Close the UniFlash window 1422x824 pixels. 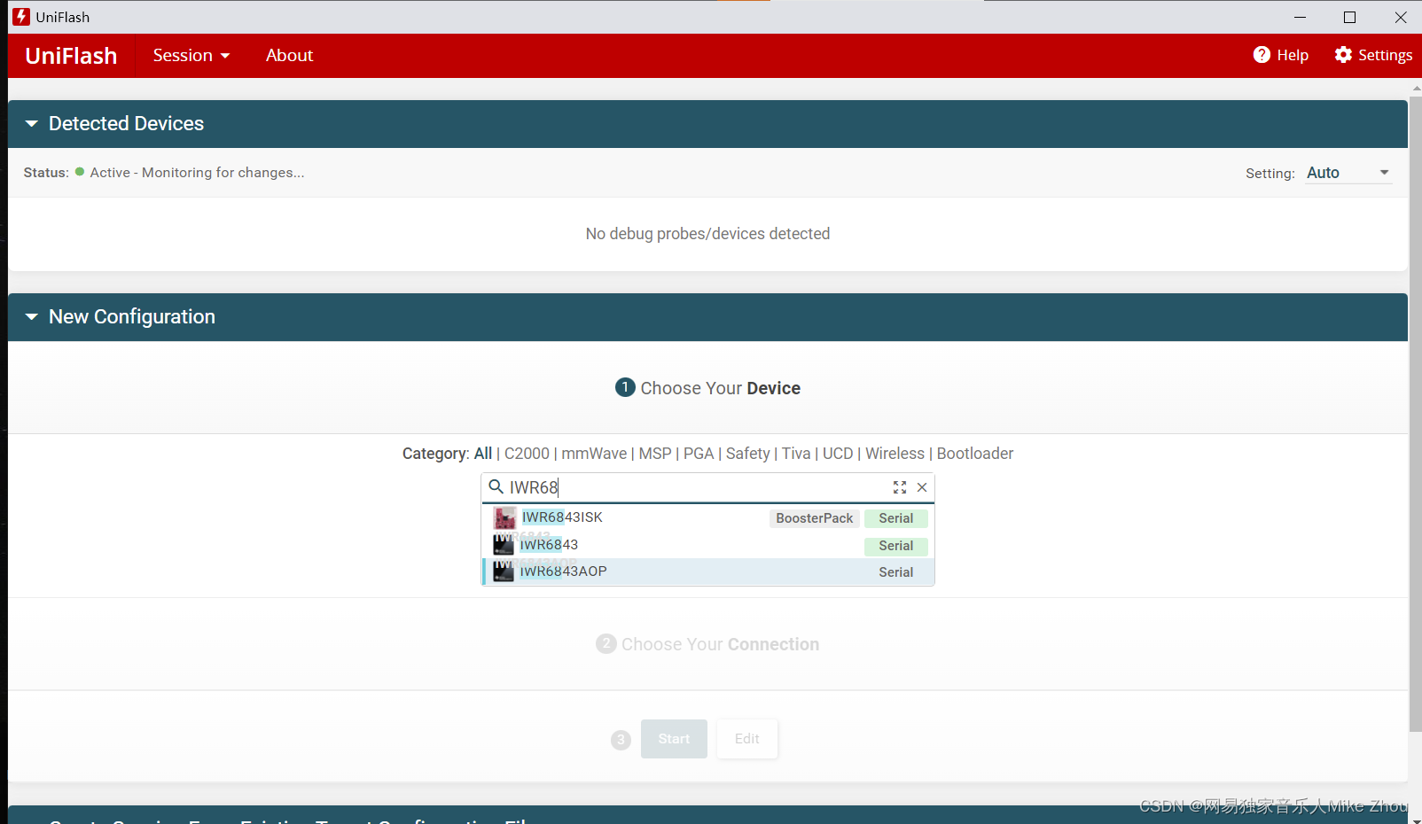click(x=1401, y=17)
